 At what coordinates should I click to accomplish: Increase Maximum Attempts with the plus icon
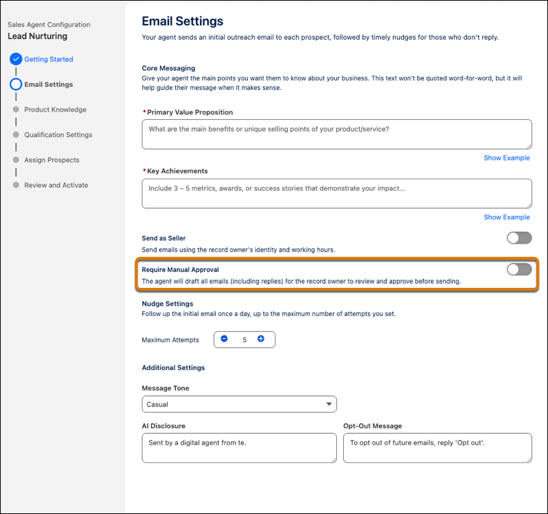point(261,339)
